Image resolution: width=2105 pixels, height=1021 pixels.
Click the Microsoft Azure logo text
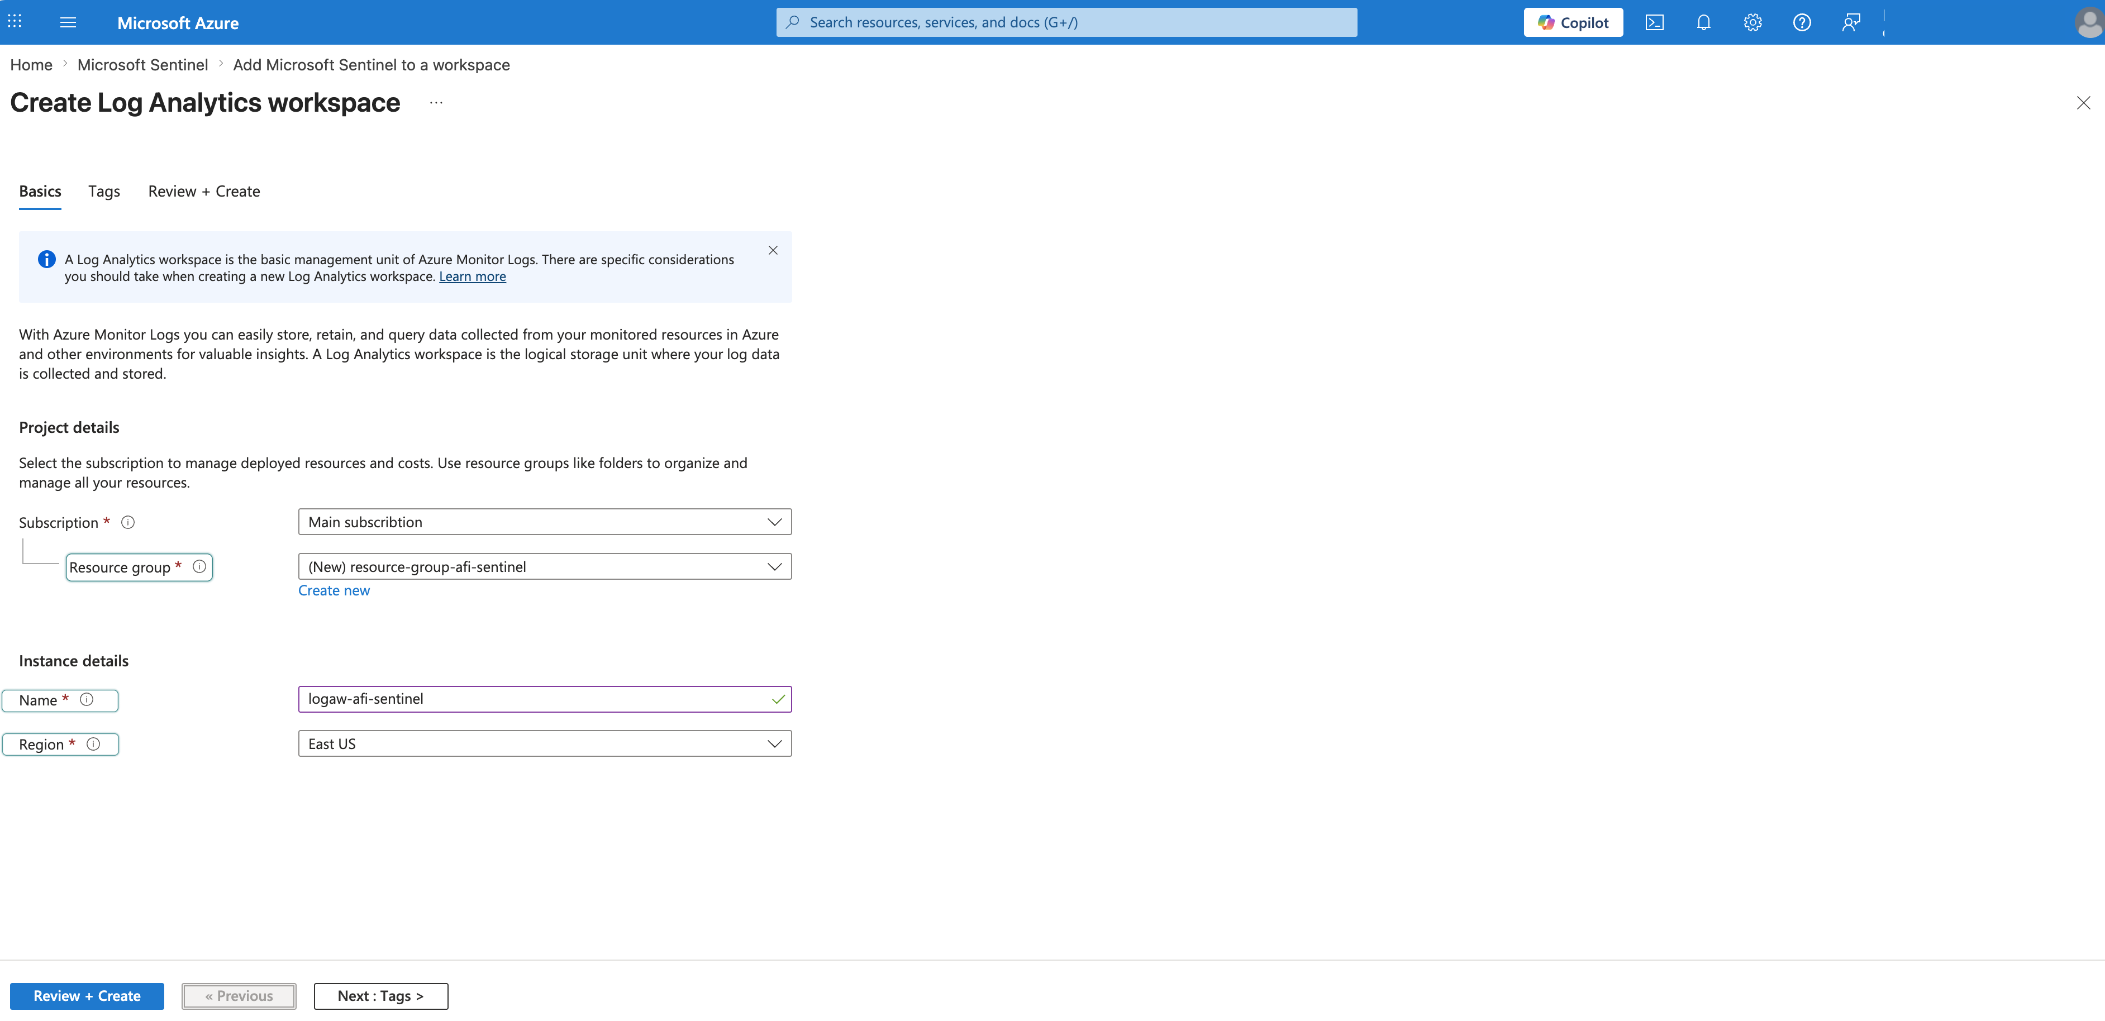(178, 23)
